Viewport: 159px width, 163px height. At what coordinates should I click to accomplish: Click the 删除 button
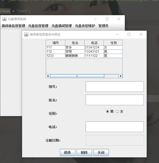coord(84,152)
